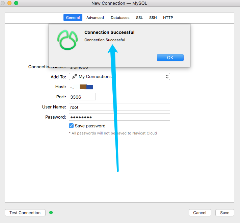The image size is (240, 223).
Task: Click the Navicat Cloud password note text
Action: click(x=113, y=133)
